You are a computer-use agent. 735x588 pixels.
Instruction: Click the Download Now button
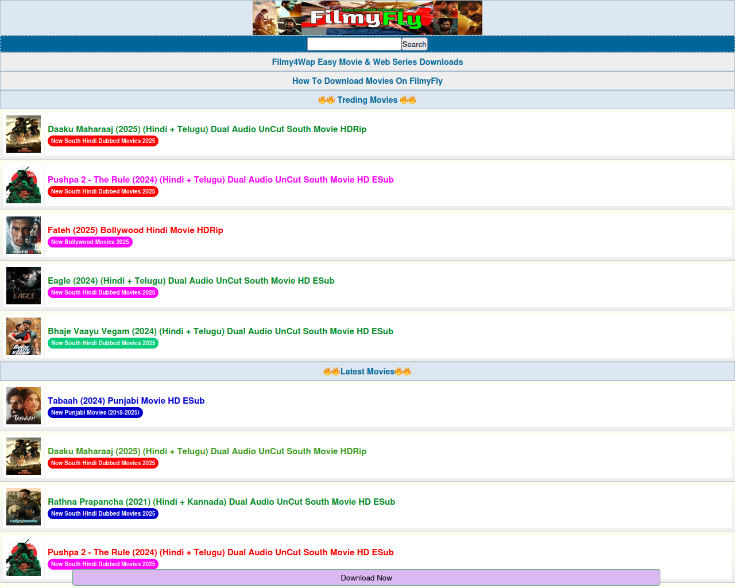(x=366, y=578)
